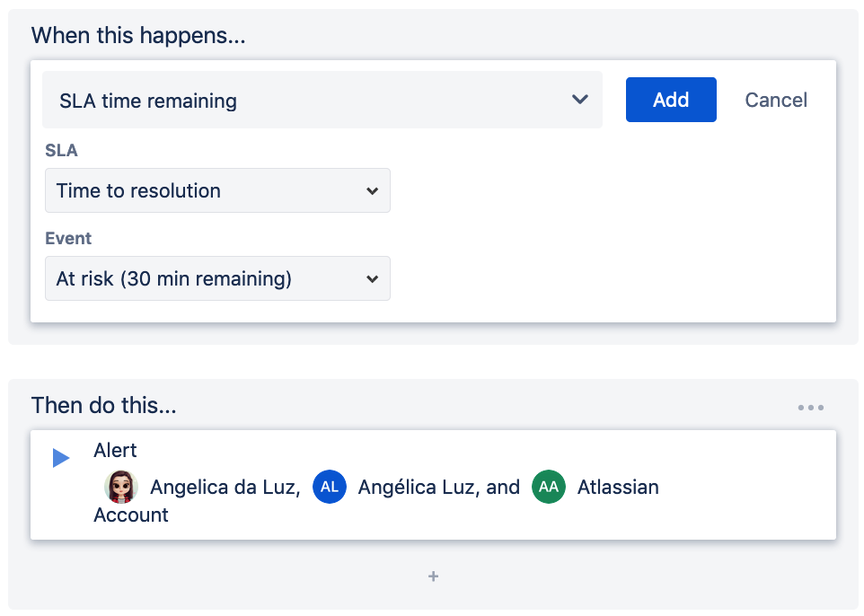Click the plus icon to add another action
Viewport: 864px width, 616px height.
tap(433, 576)
